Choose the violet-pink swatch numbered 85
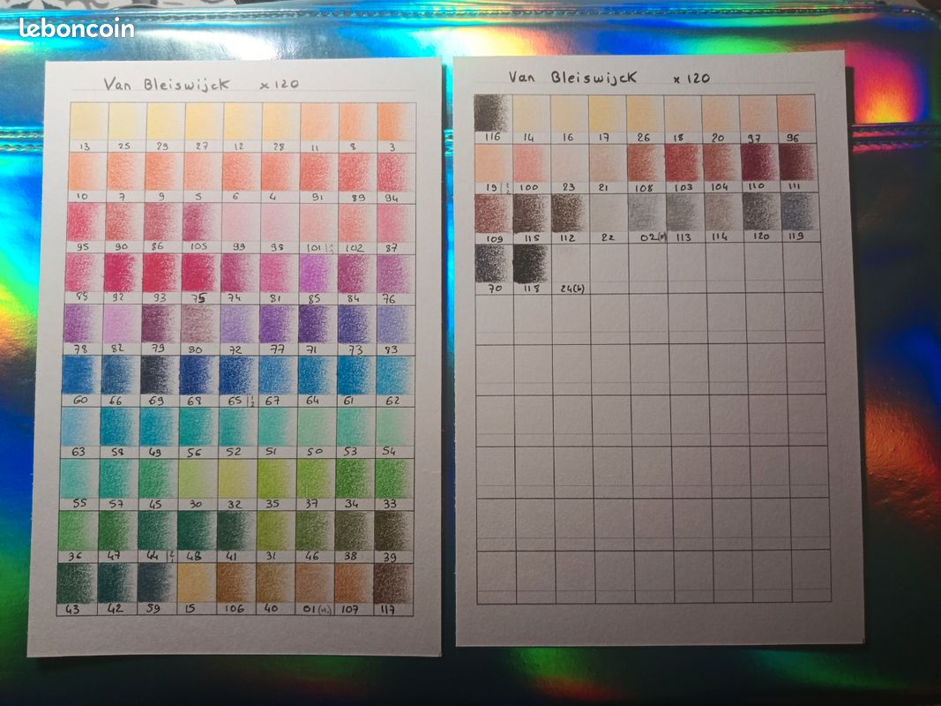The image size is (941, 706). click(x=318, y=274)
